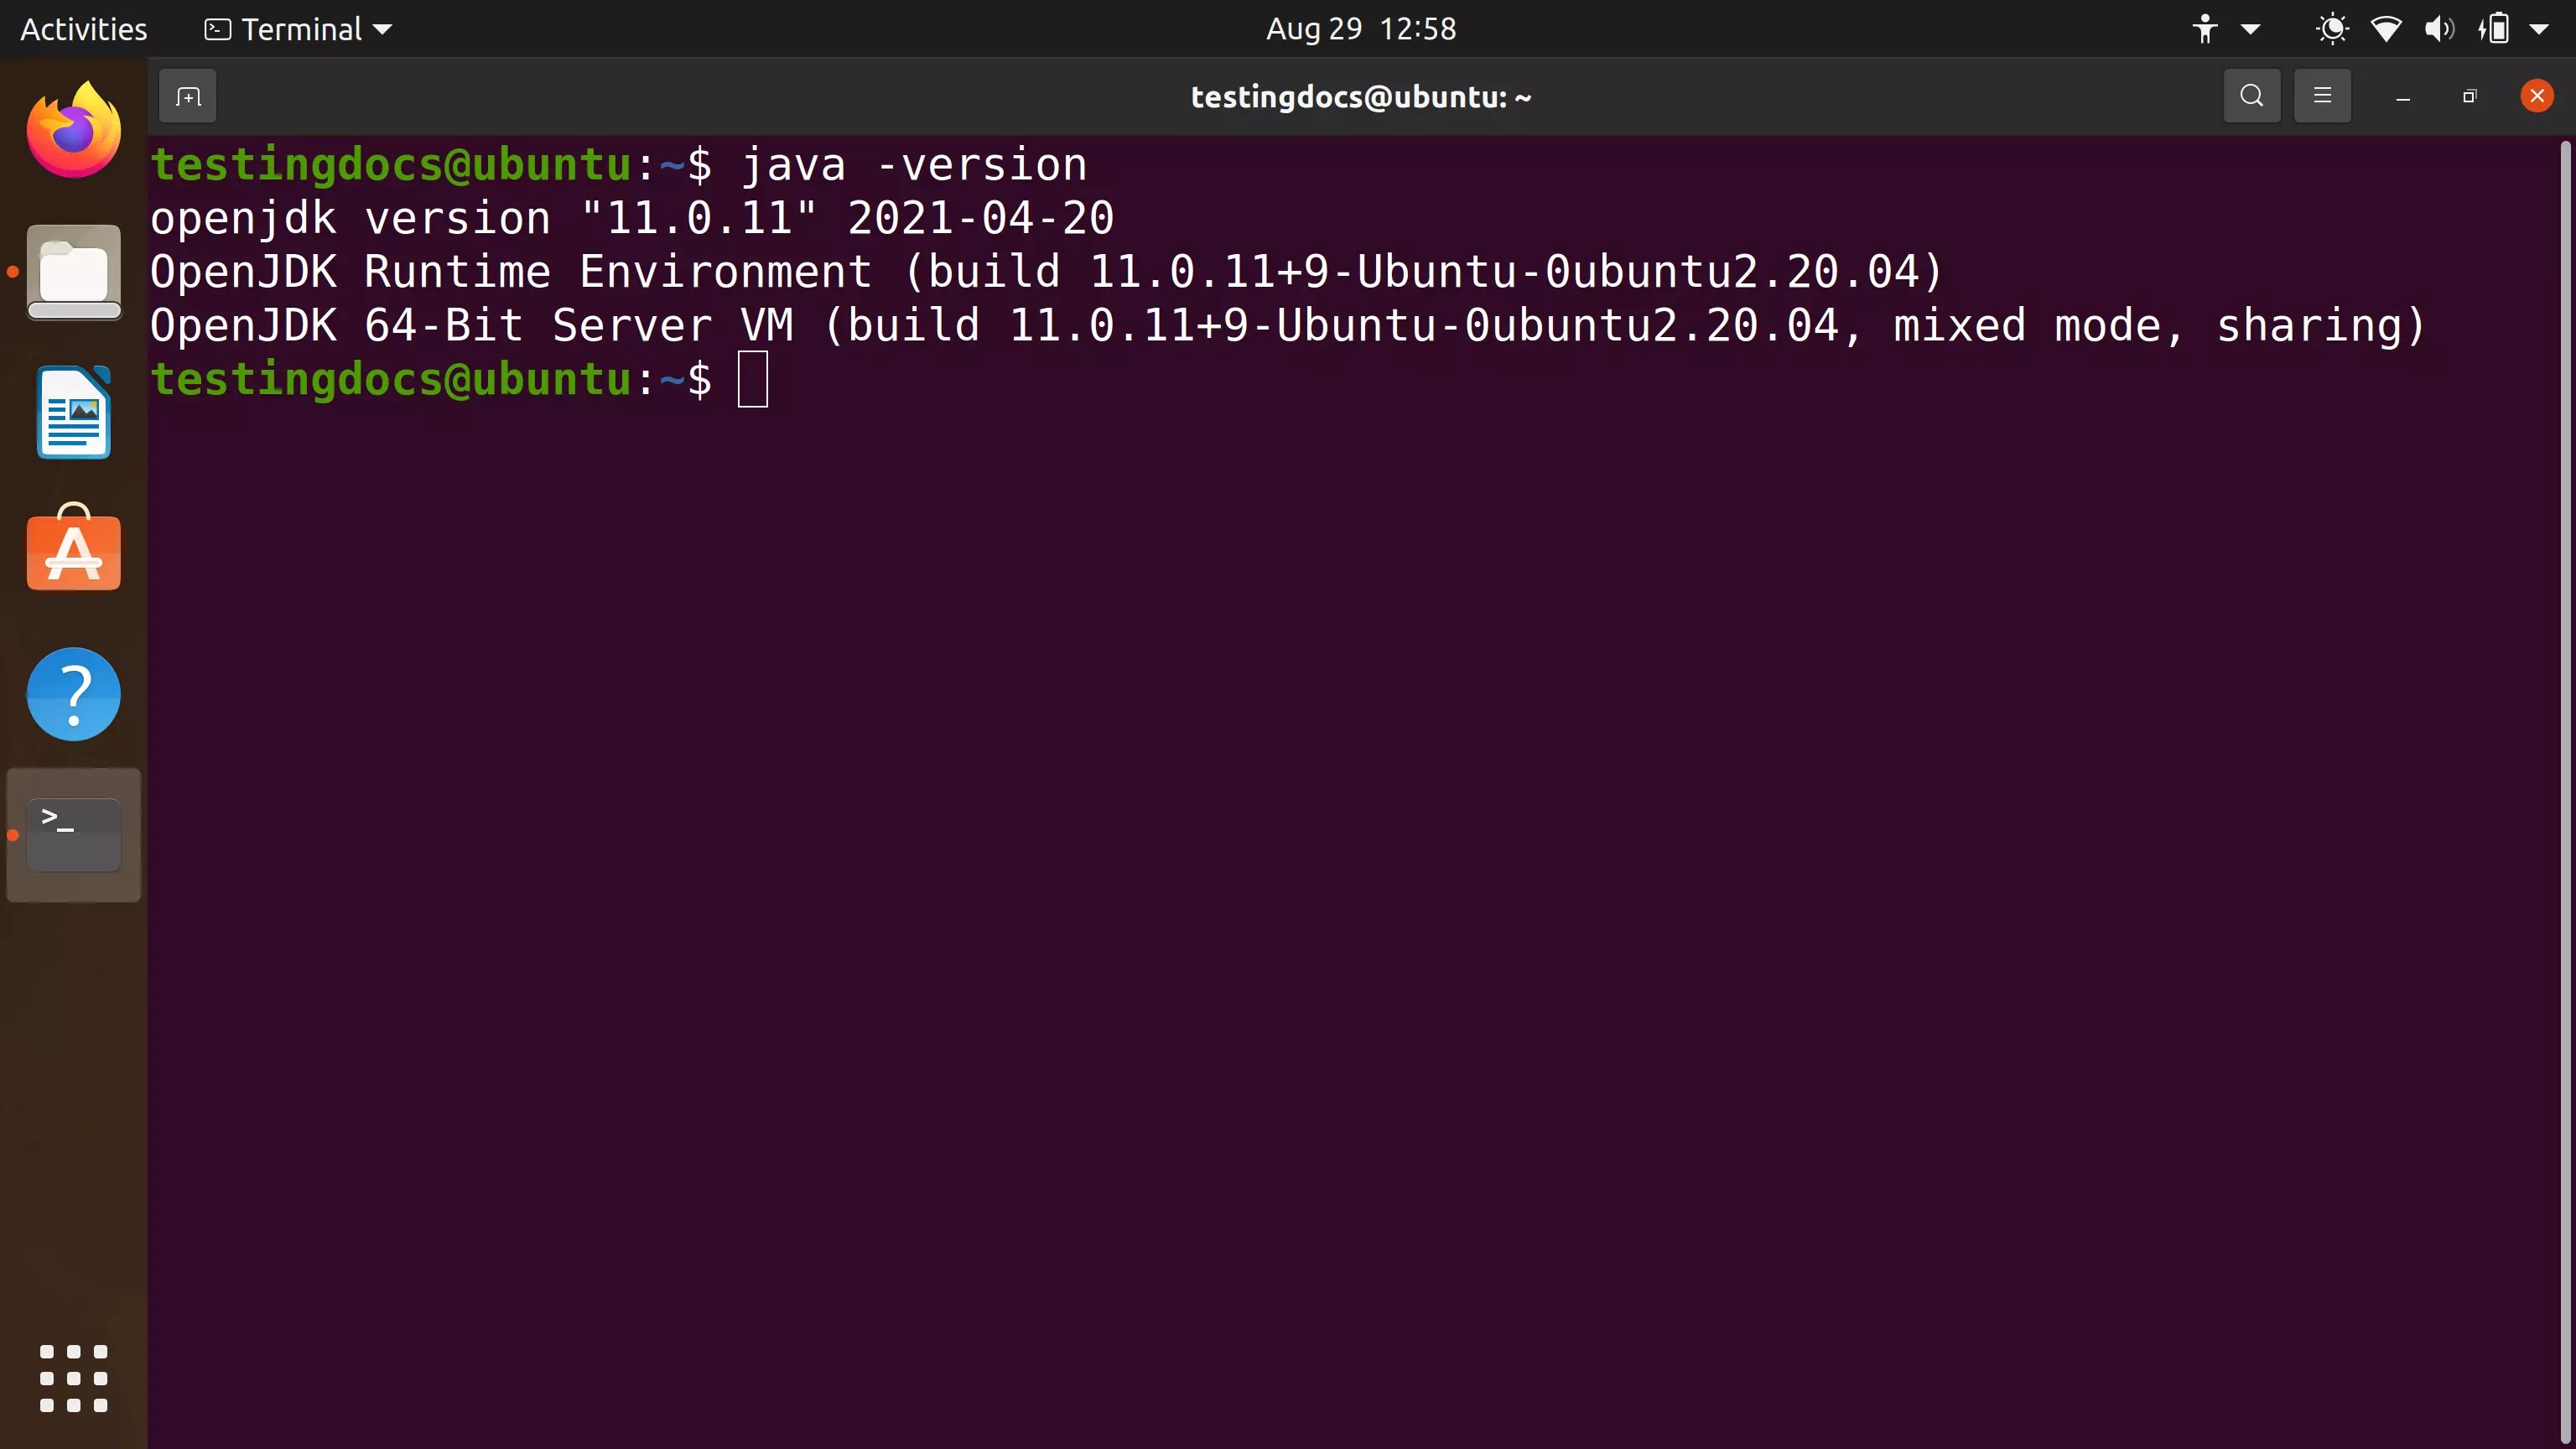Click the Aug 29 clock to open calendar
The width and height of the screenshot is (2576, 1449).
click(1360, 28)
